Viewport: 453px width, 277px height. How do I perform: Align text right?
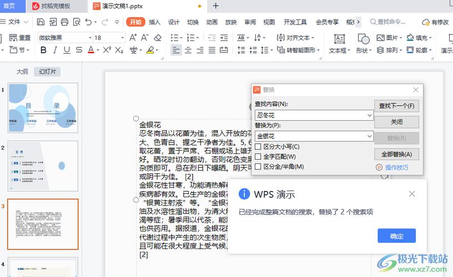200,50
